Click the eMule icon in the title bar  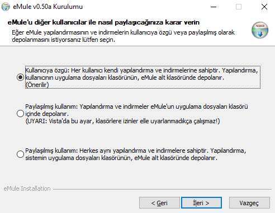(x=6, y=7)
